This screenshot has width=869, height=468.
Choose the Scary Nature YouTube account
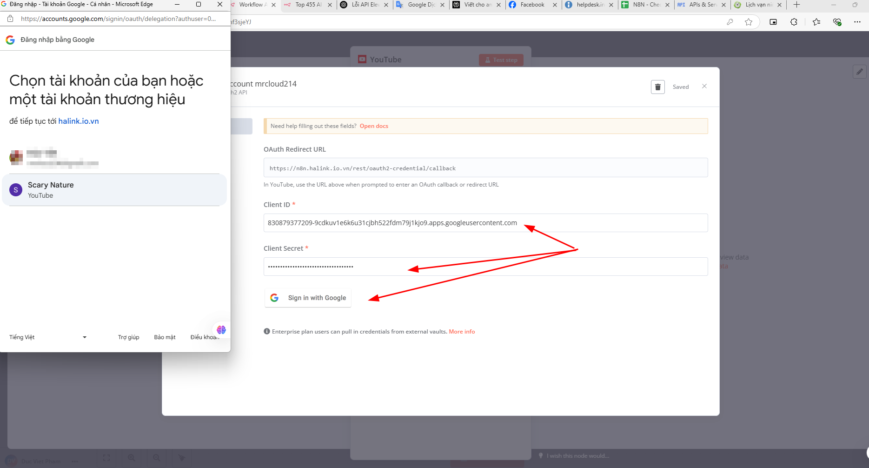[114, 190]
